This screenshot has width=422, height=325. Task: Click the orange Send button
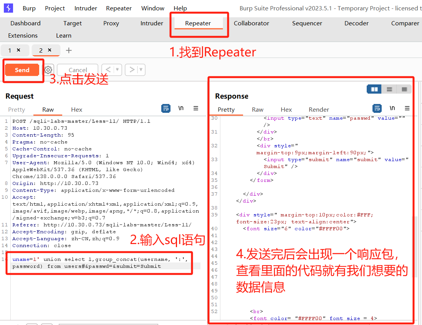pyautogui.click(x=22, y=70)
